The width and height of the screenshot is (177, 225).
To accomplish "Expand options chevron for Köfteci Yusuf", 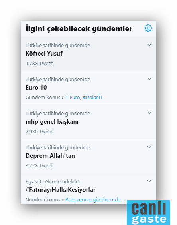I will click(149, 45).
